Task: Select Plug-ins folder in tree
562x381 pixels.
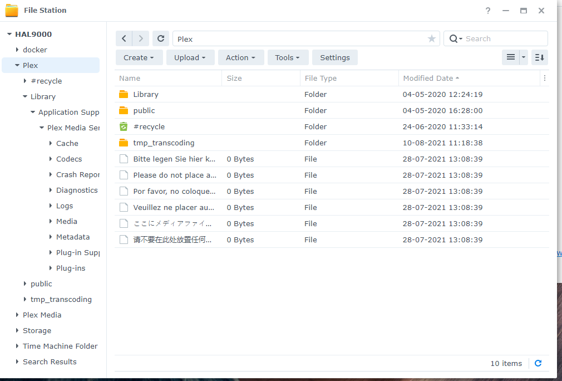Action: point(71,268)
